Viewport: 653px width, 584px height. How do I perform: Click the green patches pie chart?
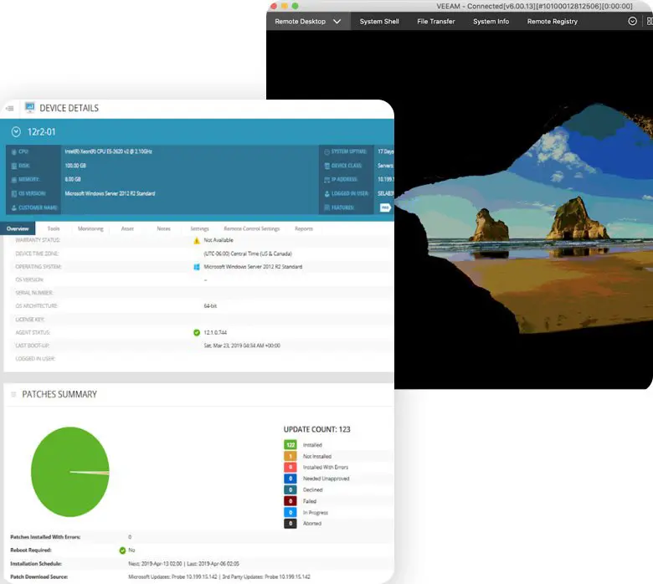coord(70,472)
